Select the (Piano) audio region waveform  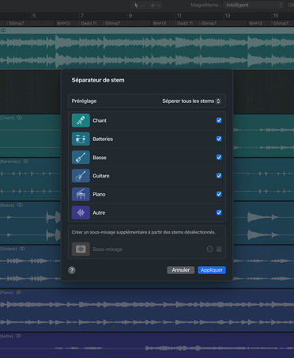(x=147, y=313)
